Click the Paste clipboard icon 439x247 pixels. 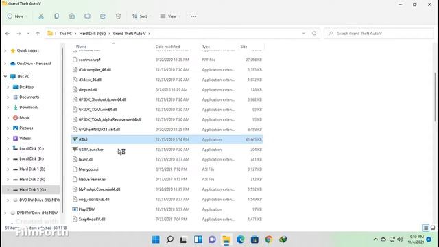(72, 16)
